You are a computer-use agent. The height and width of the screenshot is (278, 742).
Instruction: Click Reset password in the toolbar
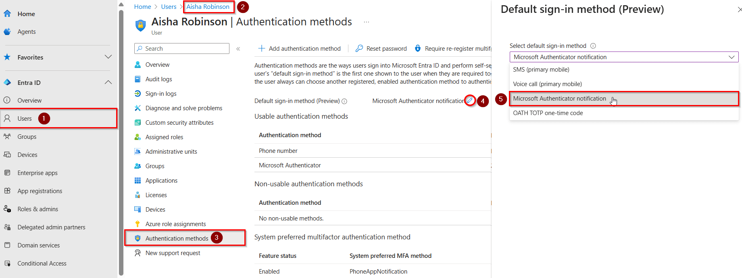(386, 48)
